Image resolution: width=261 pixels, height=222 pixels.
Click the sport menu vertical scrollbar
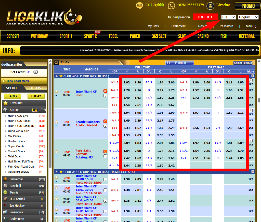(x=50, y=115)
